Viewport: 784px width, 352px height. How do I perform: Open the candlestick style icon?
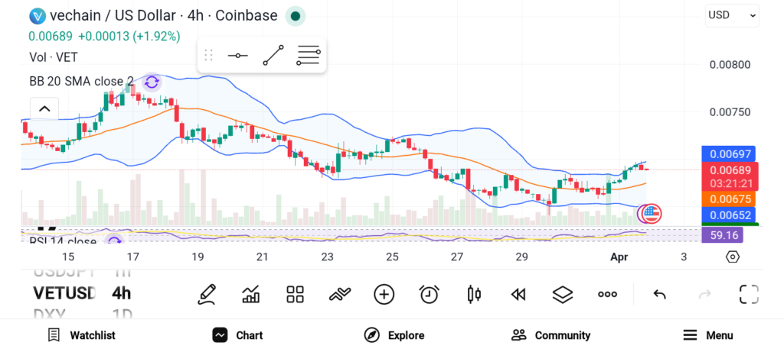[473, 294]
